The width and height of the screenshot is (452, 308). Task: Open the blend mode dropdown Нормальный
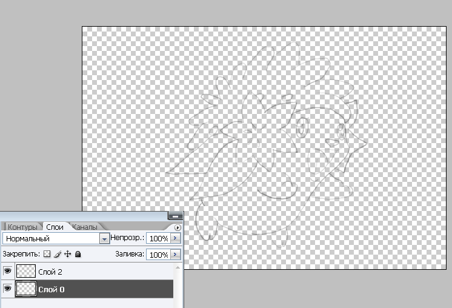click(104, 238)
